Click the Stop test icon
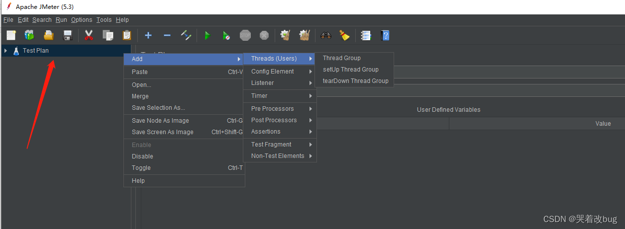625x229 pixels. (x=245, y=35)
